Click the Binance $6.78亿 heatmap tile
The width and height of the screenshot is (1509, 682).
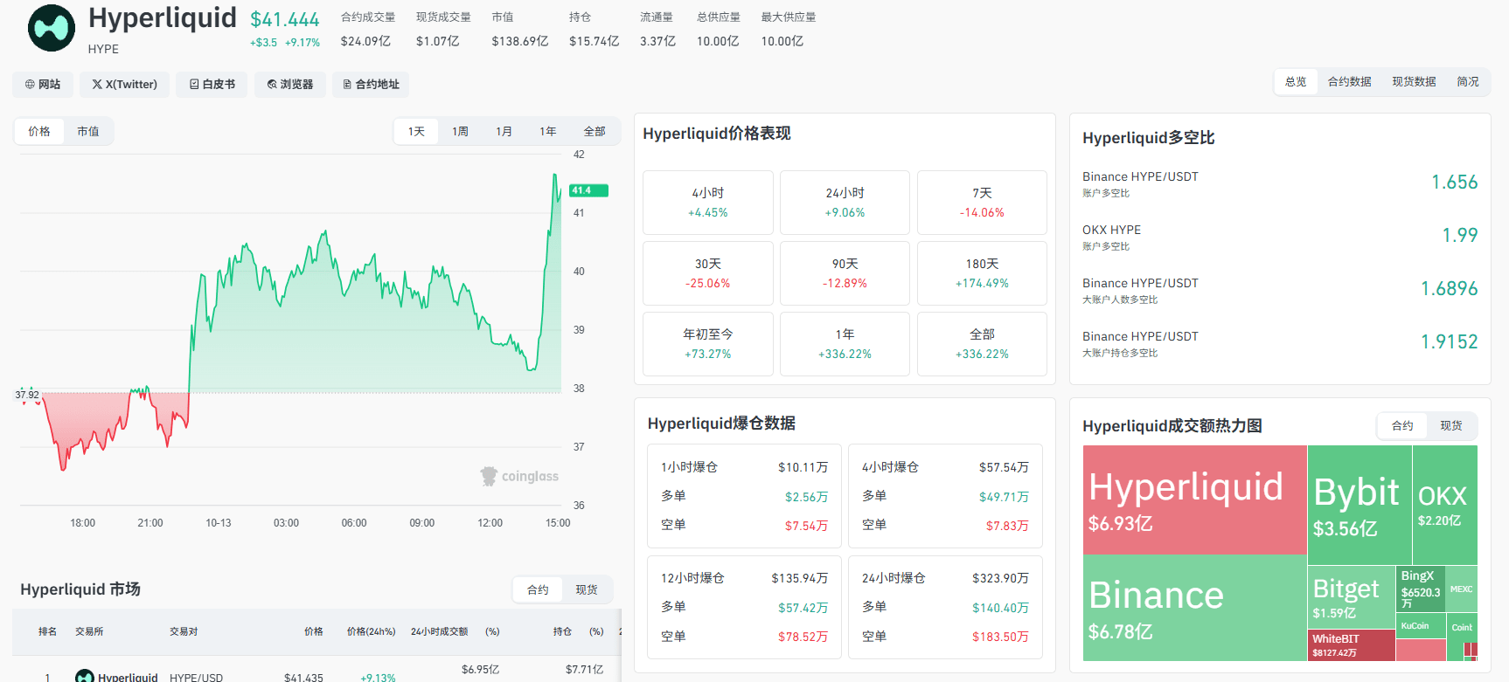[1195, 608]
